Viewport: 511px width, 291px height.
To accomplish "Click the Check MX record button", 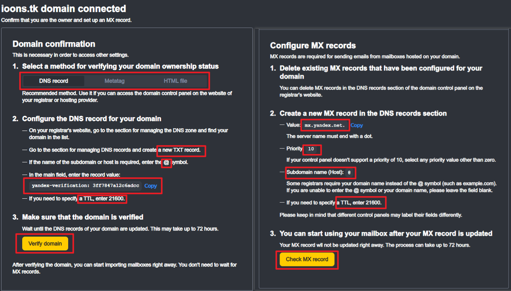I will pyautogui.click(x=307, y=259).
